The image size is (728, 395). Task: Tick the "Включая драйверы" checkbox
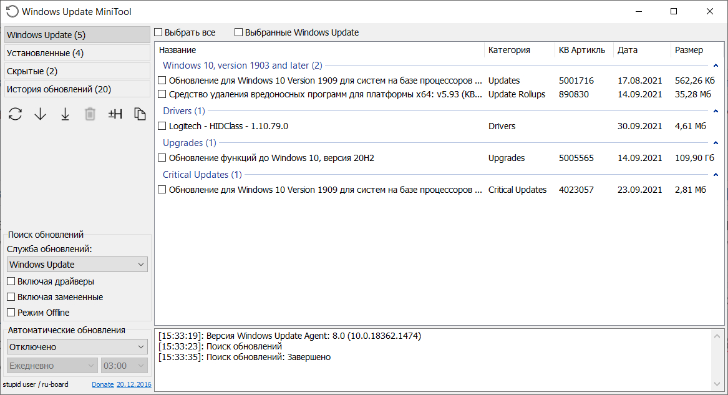[11, 281]
